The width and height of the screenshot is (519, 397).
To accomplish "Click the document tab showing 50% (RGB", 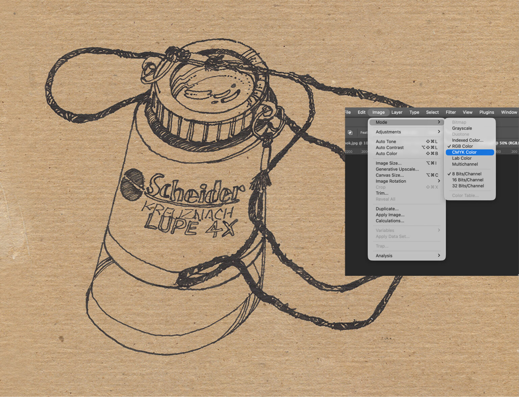I will 506,143.
